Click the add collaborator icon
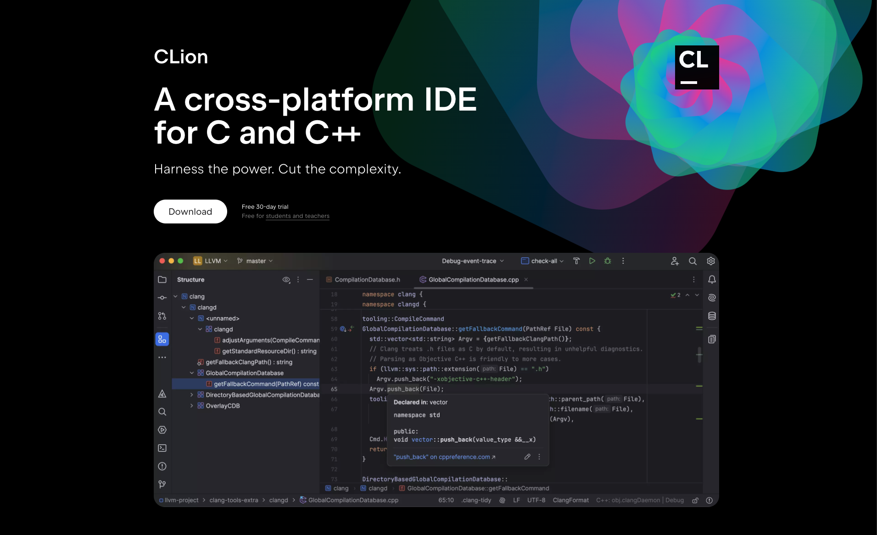The image size is (877, 535). (x=675, y=261)
